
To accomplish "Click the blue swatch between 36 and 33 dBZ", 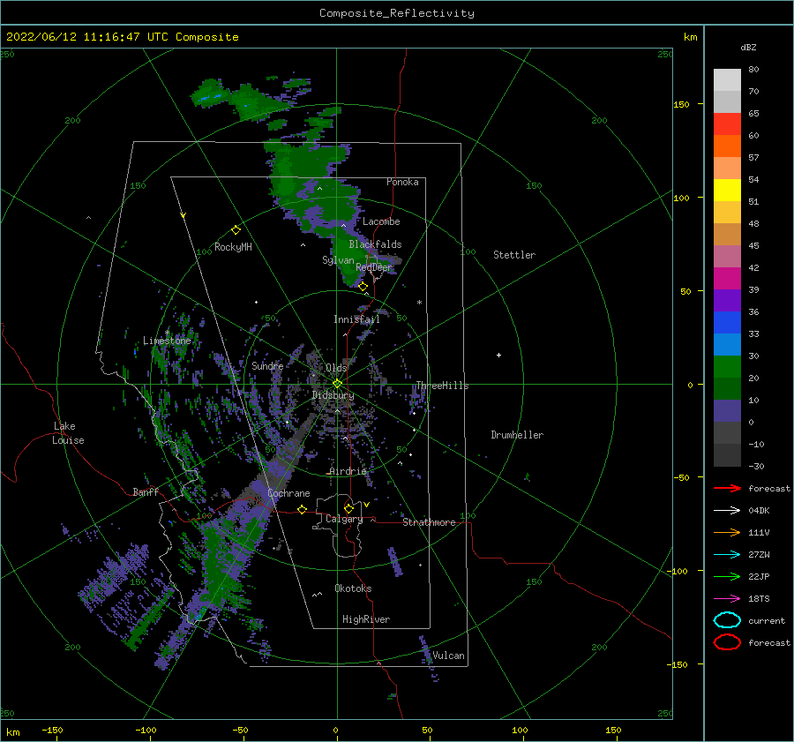I will (x=727, y=323).
